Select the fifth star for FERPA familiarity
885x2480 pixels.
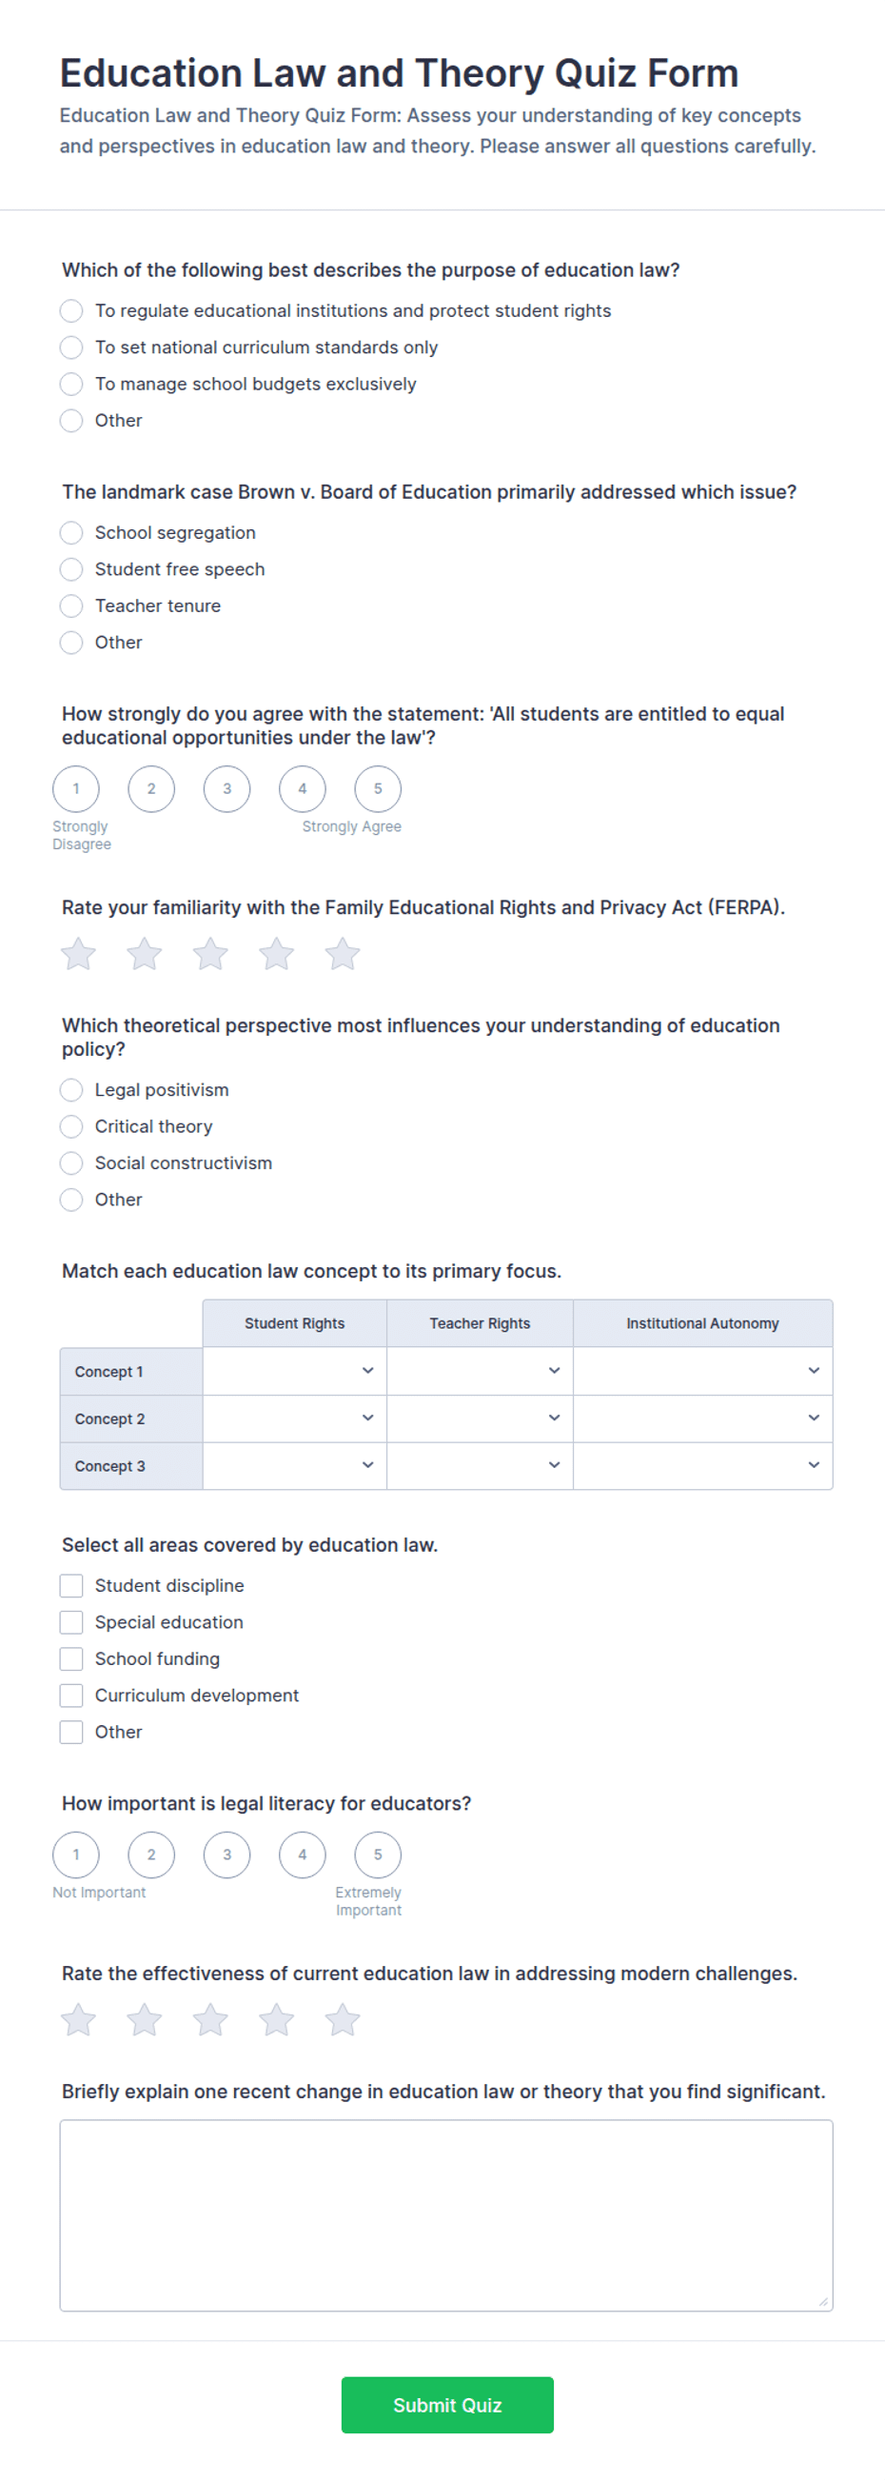(342, 954)
